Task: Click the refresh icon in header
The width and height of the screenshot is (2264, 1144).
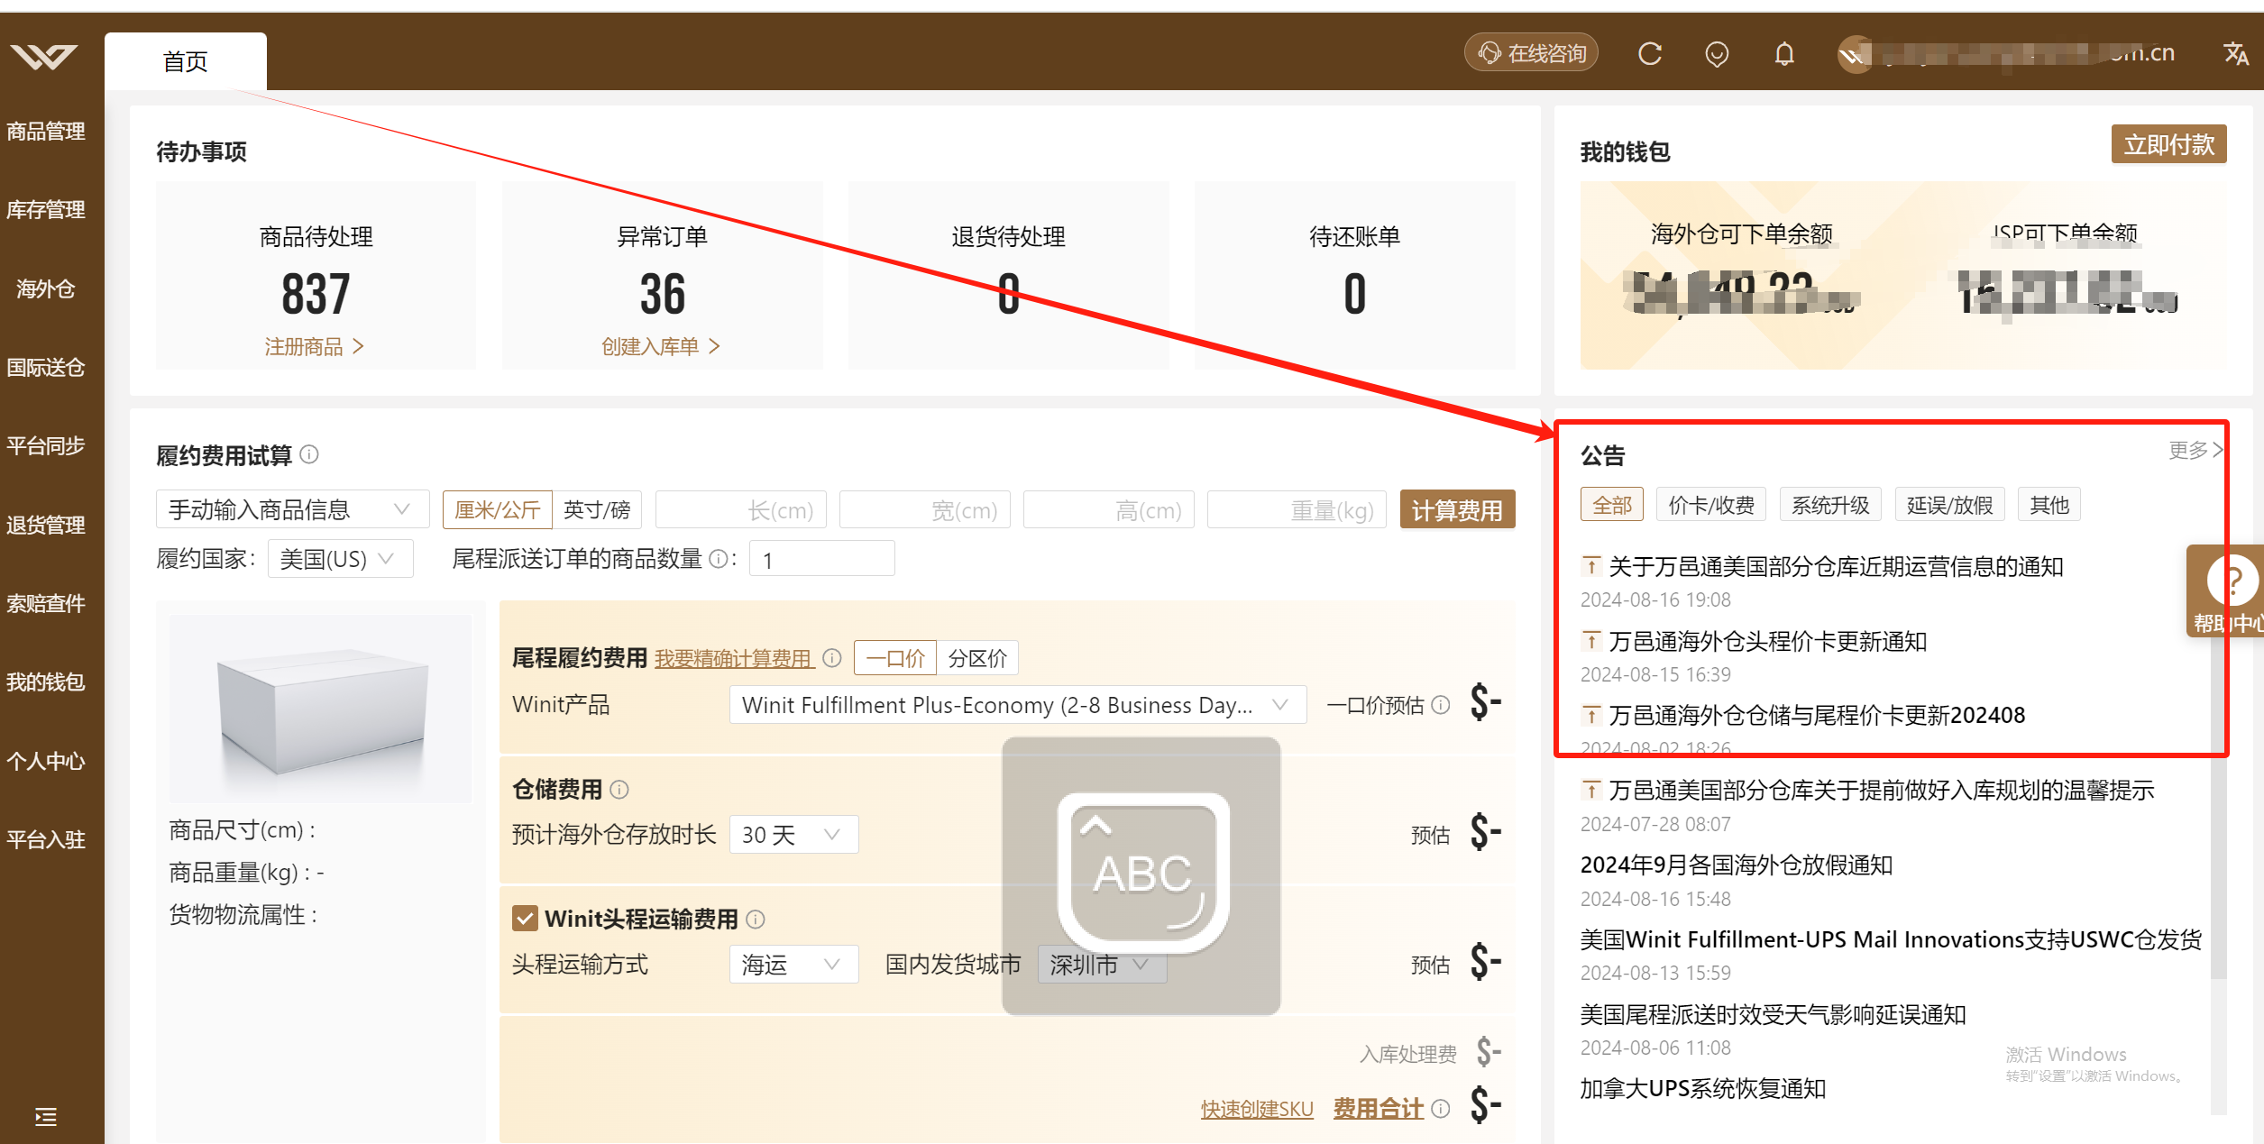Action: (1650, 54)
